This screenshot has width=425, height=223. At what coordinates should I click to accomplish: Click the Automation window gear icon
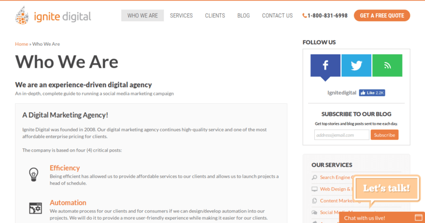35,208
